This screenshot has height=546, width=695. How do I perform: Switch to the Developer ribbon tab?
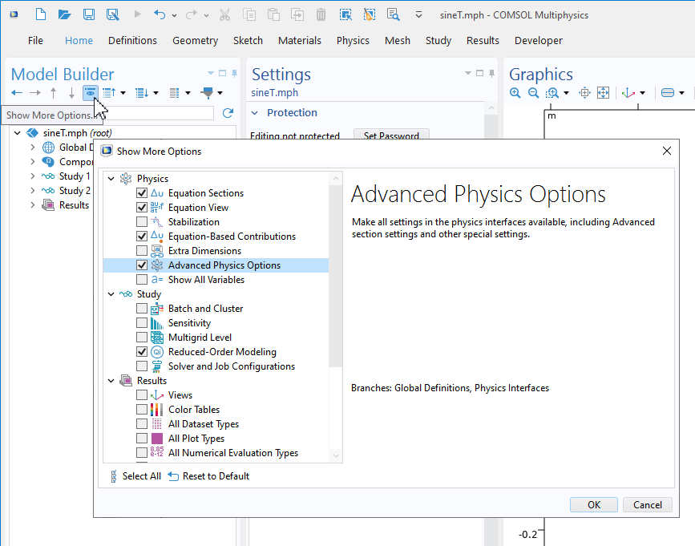coord(539,40)
